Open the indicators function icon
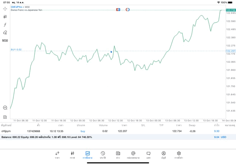 5,24
